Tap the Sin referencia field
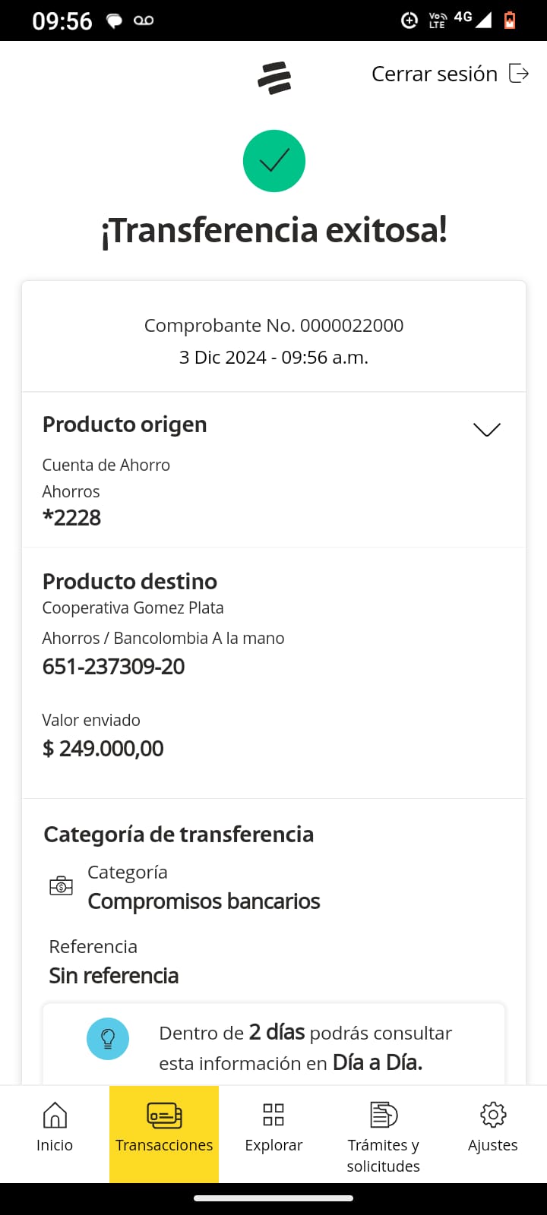This screenshot has width=547, height=1215. pyautogui.click(x=114, y=976)
